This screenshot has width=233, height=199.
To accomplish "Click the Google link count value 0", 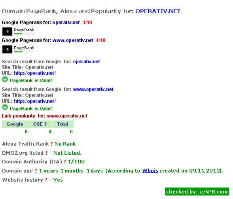I will pyautogui.click(x=26, y=132).
